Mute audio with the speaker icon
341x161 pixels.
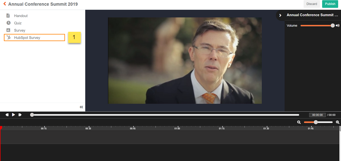click(x=338, y=25)
